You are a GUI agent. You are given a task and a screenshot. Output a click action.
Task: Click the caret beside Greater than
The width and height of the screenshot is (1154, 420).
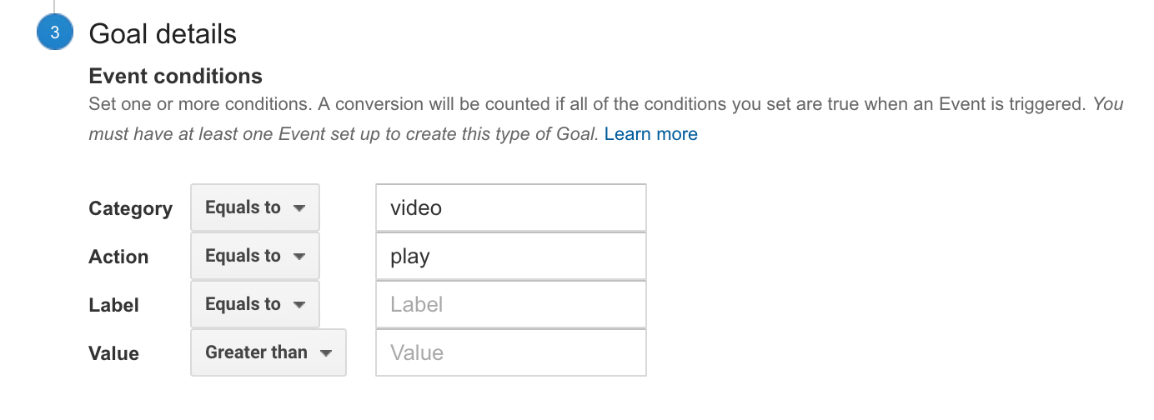click(x=326, y=353)
